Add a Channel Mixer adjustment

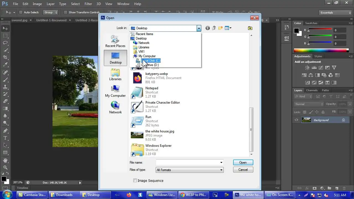[330, 75]
